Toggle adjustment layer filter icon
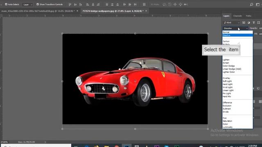 pos(248,22)
